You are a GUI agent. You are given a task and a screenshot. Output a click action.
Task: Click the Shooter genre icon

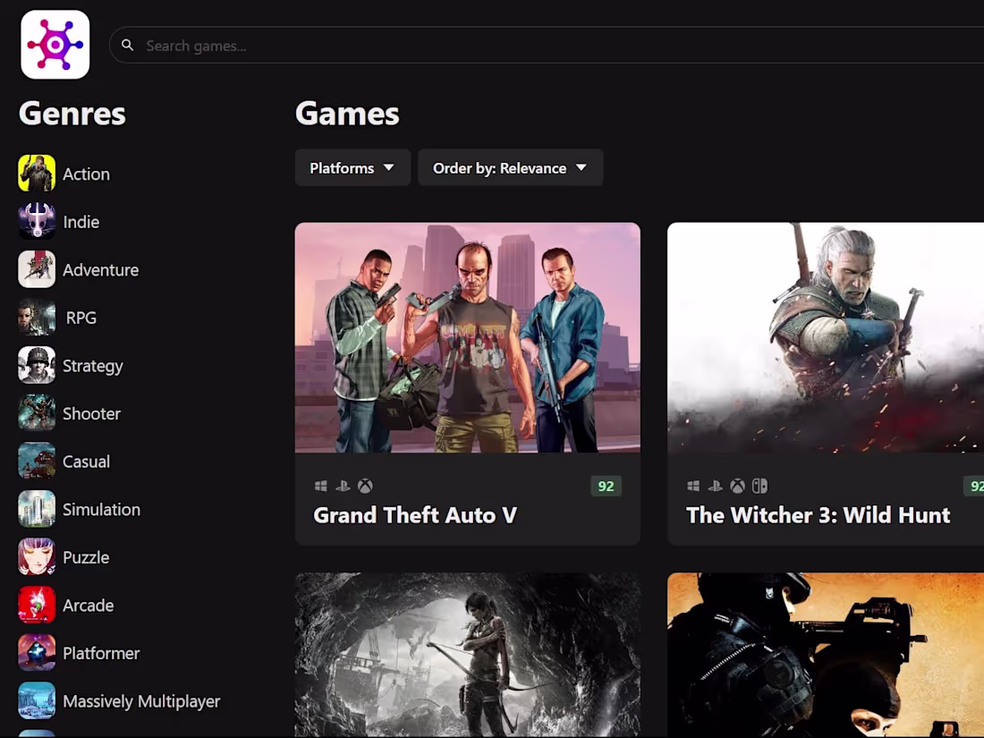tap(36, 413)
